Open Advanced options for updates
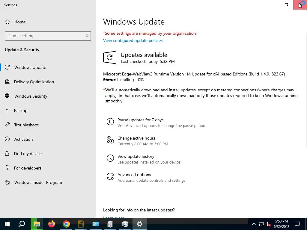 tap(134, 175)
